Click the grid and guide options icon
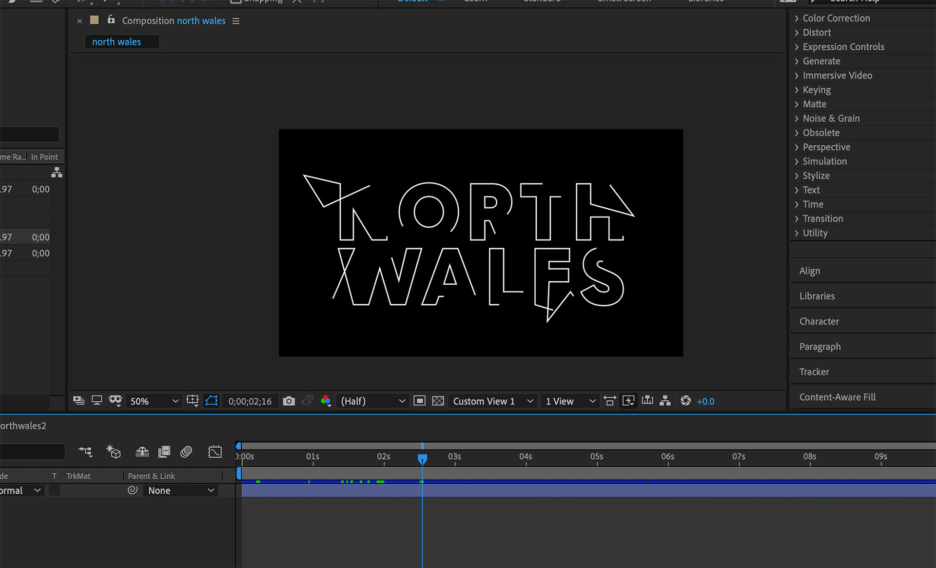 tap(192, 401)
